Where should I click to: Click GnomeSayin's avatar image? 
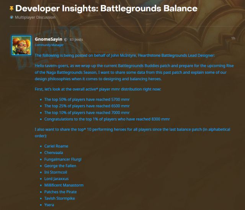coord(21,45)
